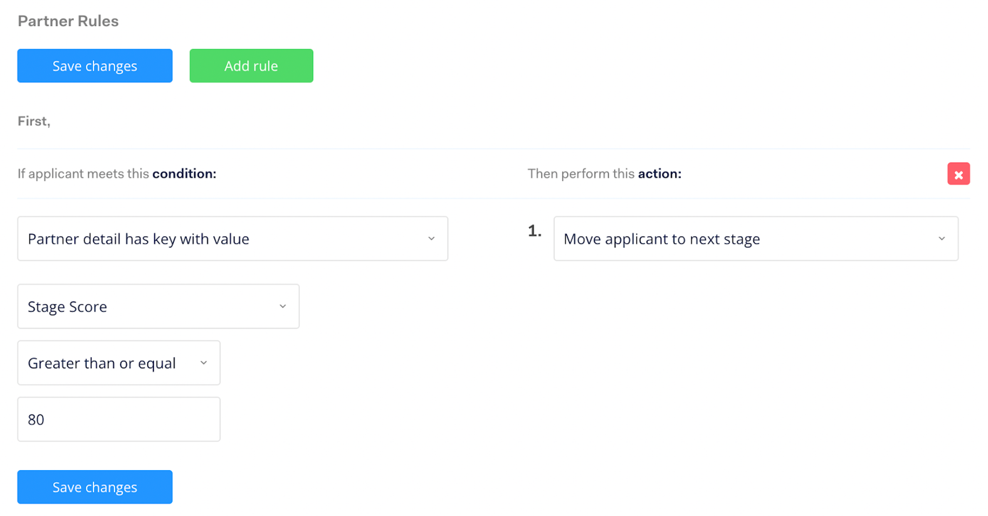Click the caret inside the comparison selector
The height and width of the screenshot is (516, 988).
click(x=204, y=363)
